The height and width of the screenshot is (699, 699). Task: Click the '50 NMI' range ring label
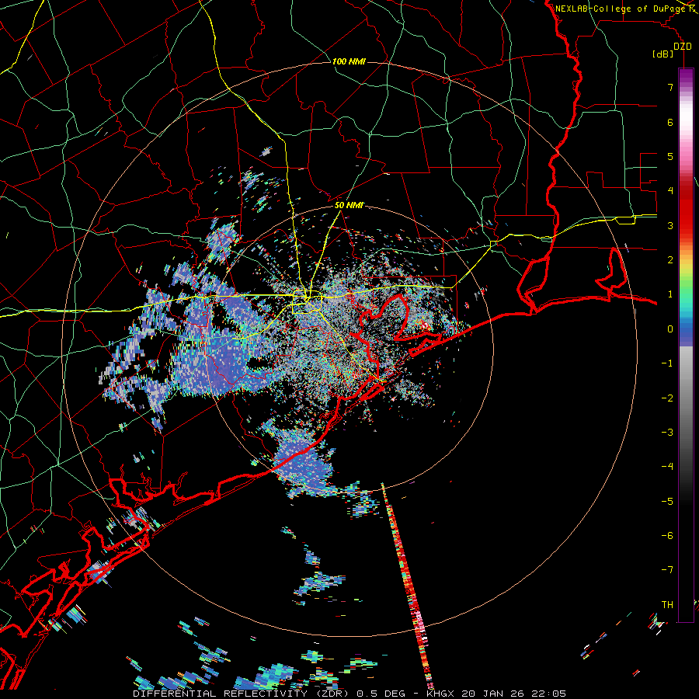[349, 206]
